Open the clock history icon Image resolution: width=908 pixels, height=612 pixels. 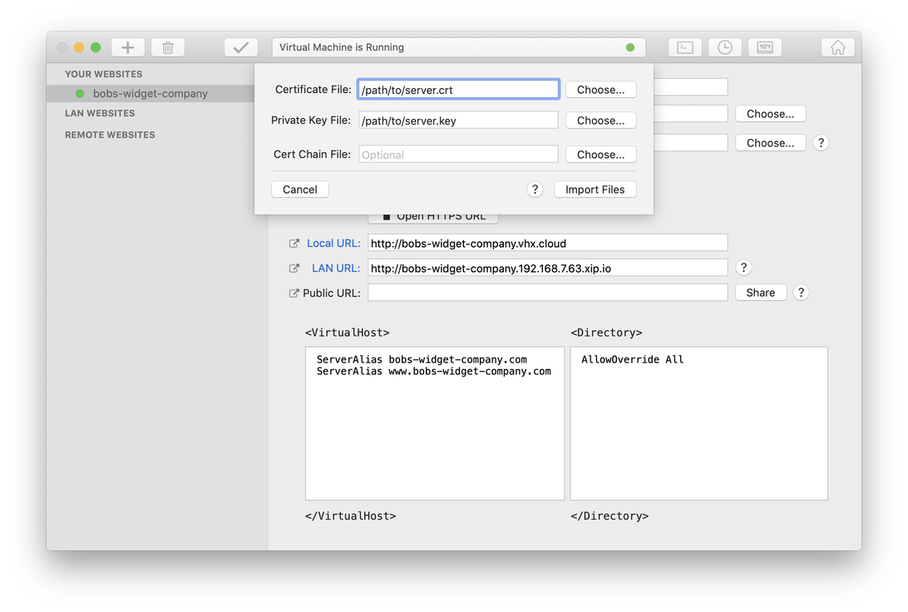coord(725,47)
